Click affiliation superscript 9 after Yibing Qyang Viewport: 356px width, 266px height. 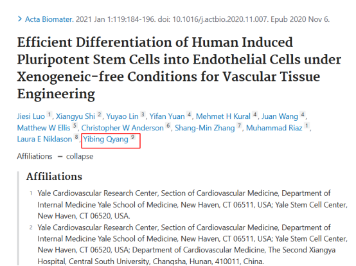tap(132, 137)
